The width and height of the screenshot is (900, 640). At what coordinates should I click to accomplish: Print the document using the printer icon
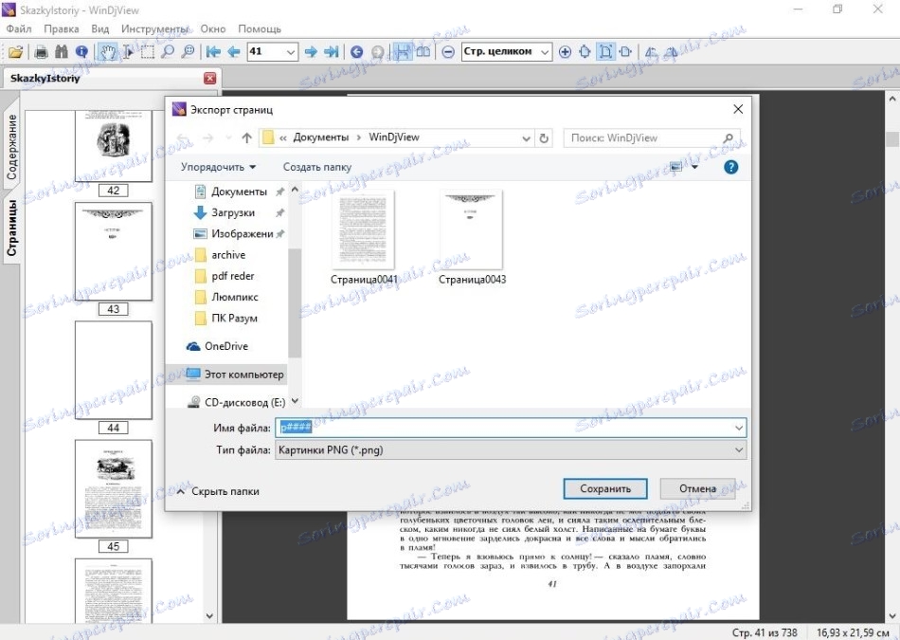point(41,52)
